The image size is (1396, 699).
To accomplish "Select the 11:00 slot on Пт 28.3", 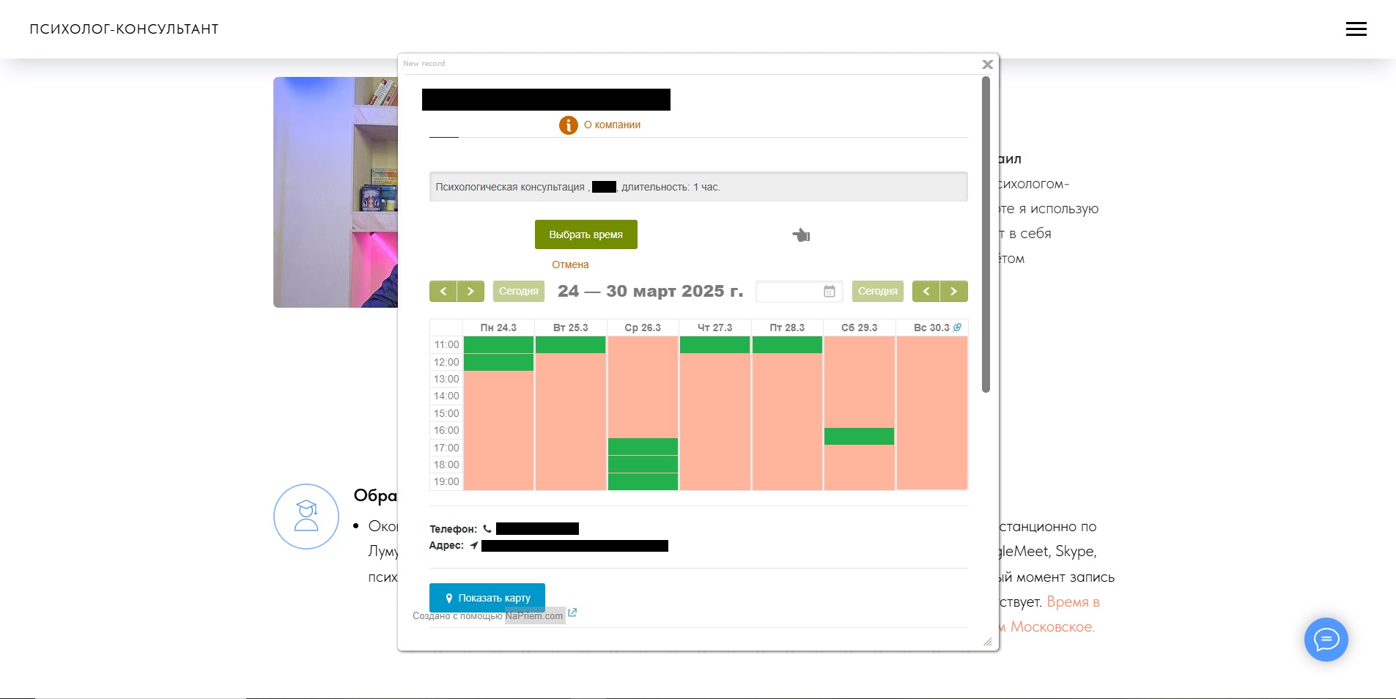I will click(787, 344).
